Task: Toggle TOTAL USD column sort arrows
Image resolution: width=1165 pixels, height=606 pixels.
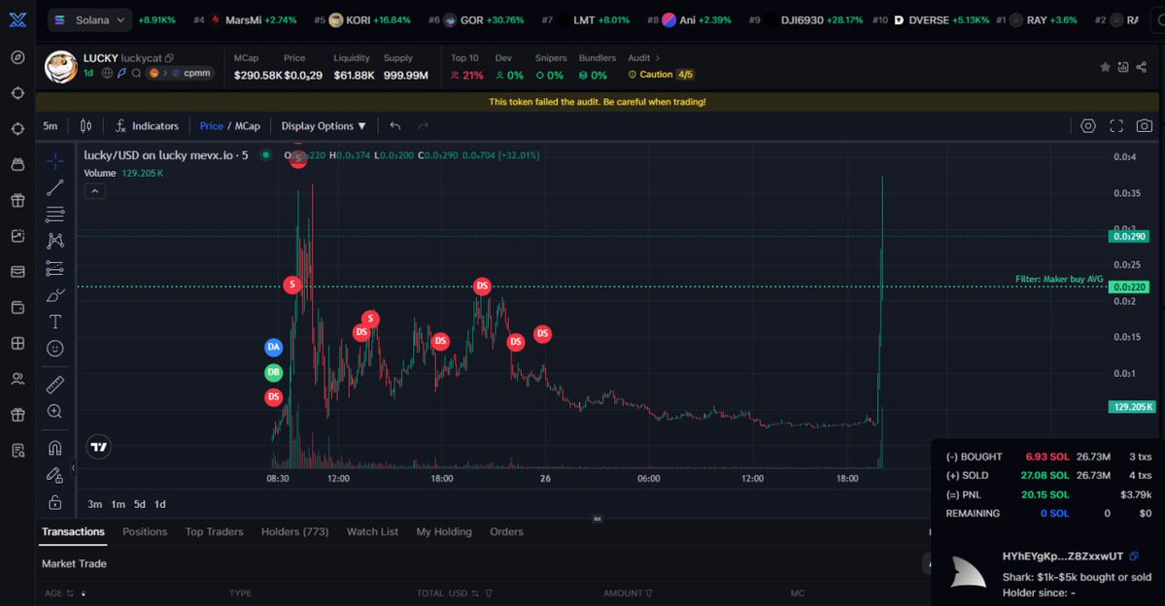Action: (x=475, y=593)
